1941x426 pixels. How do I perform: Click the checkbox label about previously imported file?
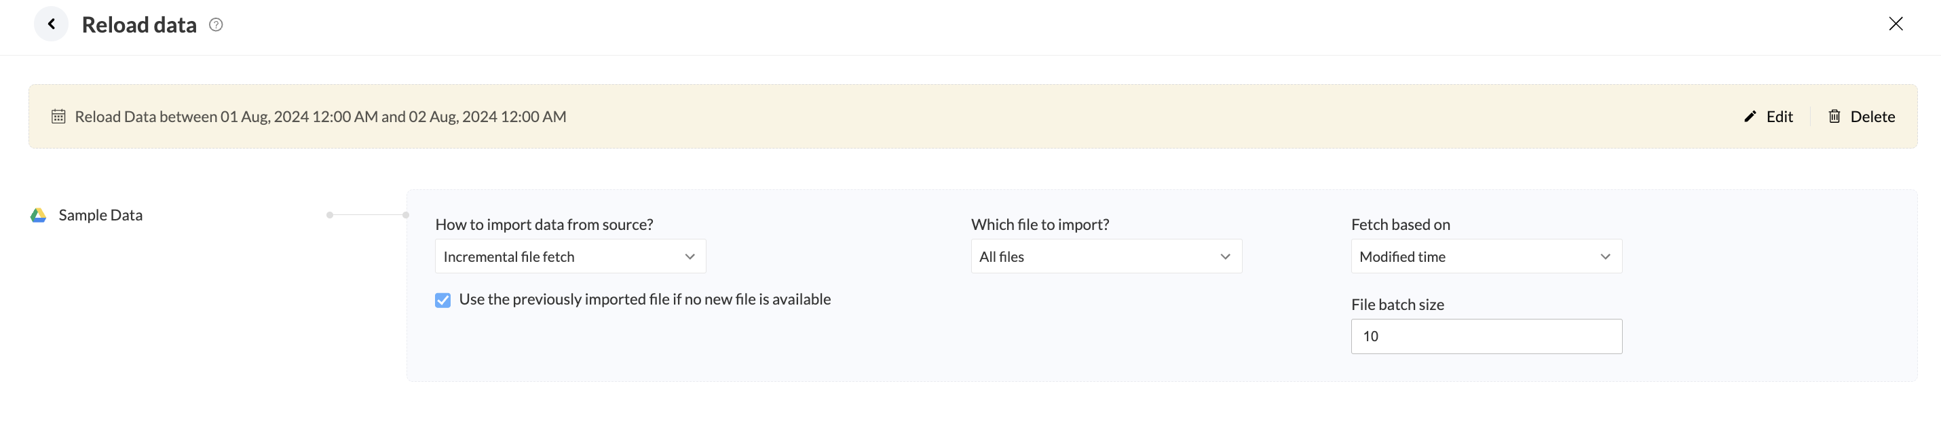point(644,300)
